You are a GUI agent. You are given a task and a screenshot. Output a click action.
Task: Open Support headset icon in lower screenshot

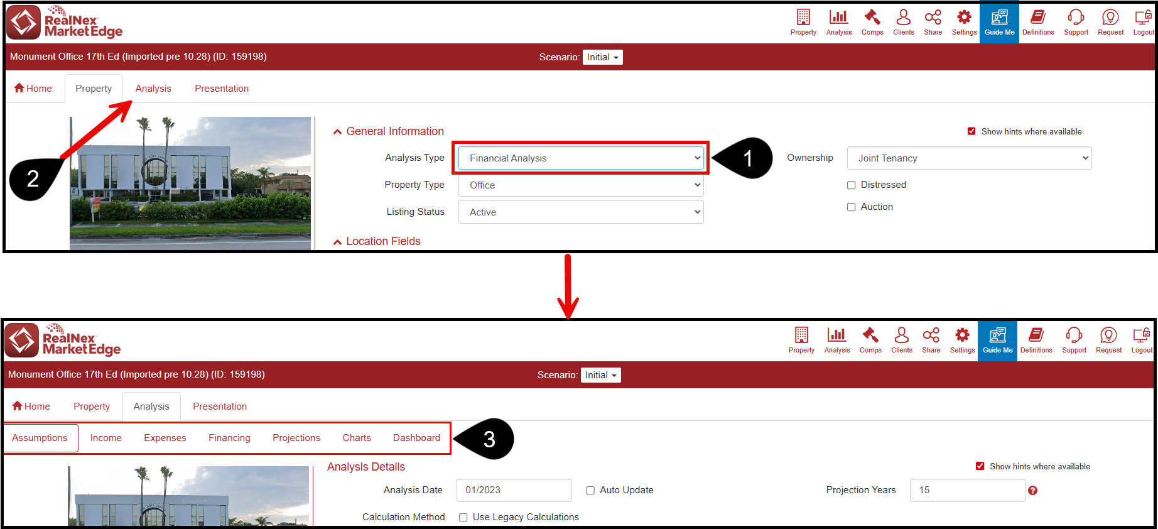click(x=1074, y=340)
